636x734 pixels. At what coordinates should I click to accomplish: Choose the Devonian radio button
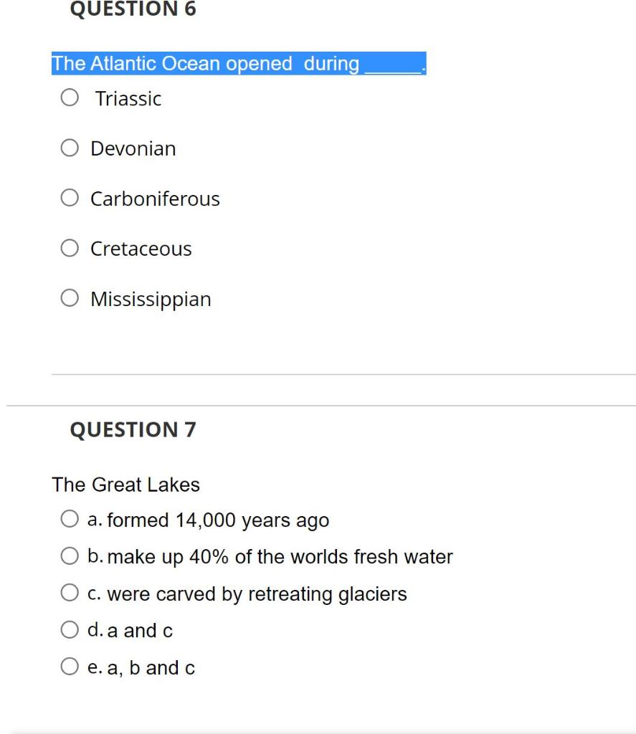70,148
